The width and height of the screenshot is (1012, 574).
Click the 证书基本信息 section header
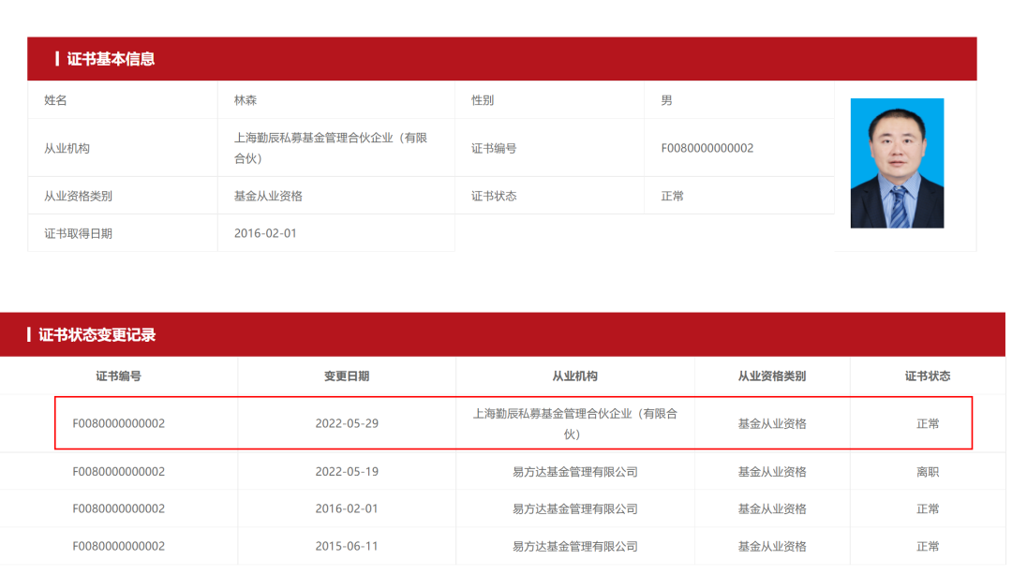click(111, 59)
